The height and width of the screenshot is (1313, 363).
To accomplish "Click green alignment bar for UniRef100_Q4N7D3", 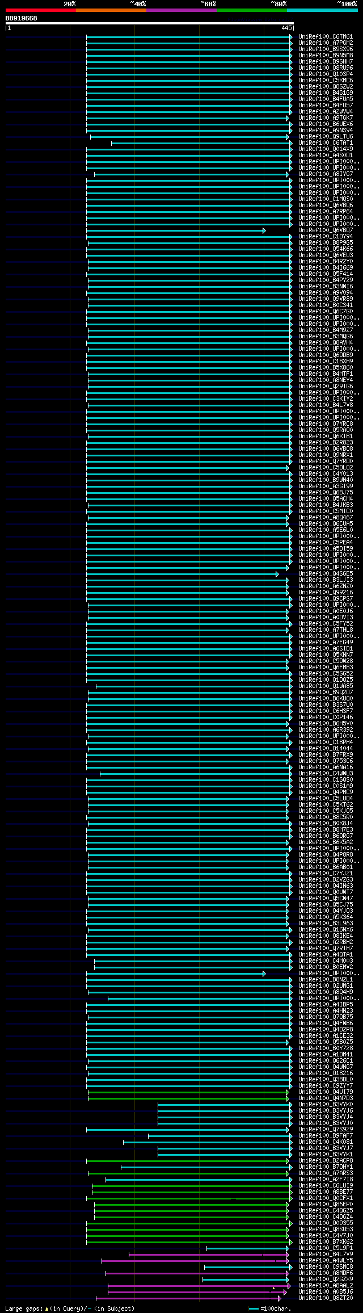I will [x=188, y=1098].
